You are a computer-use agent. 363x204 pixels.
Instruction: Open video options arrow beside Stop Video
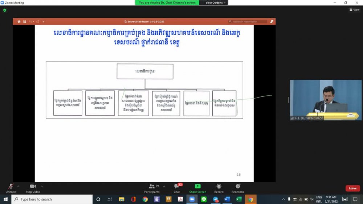click(41, 186)
